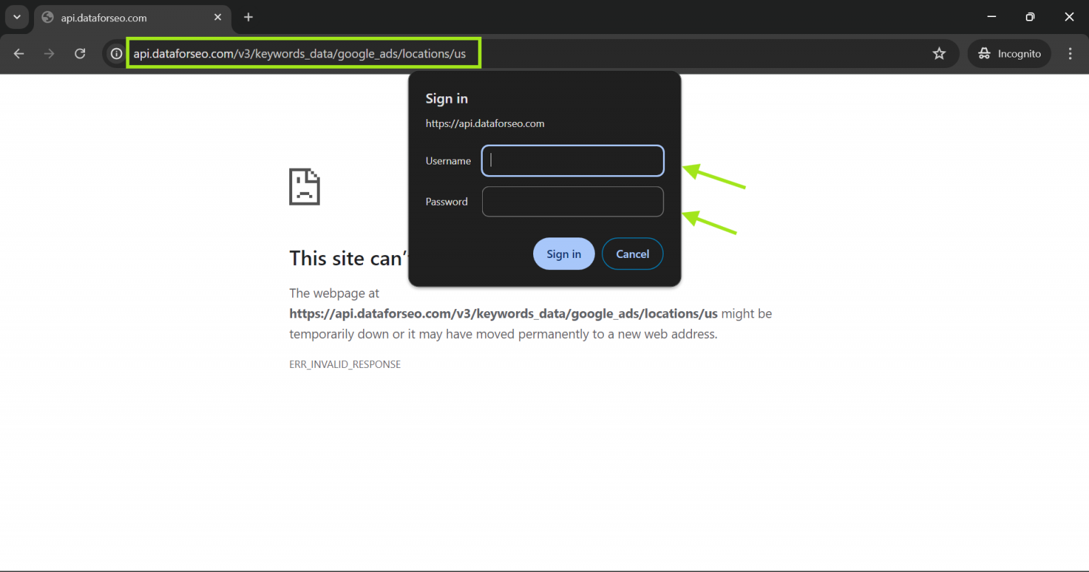Click the Password input field
The height and width of the screenshot is (572, 1089).
click(572, 201)
